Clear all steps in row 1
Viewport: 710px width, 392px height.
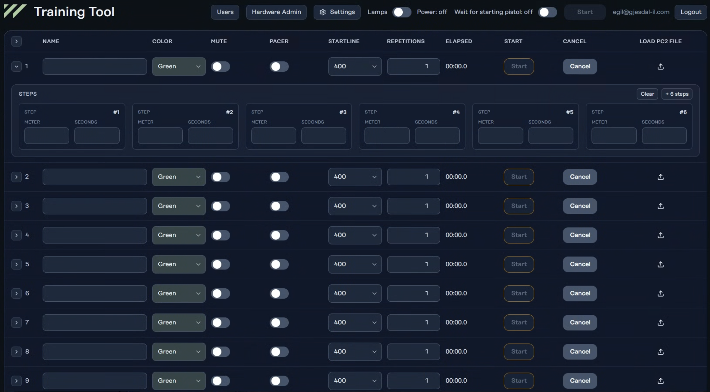pos(647,94)
